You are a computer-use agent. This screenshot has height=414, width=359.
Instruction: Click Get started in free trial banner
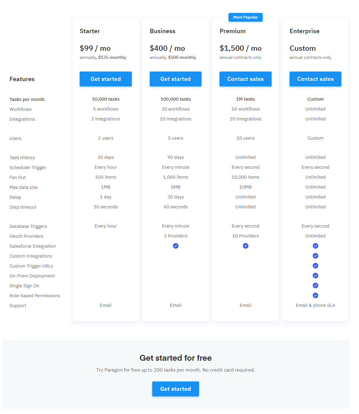(175, 389)
